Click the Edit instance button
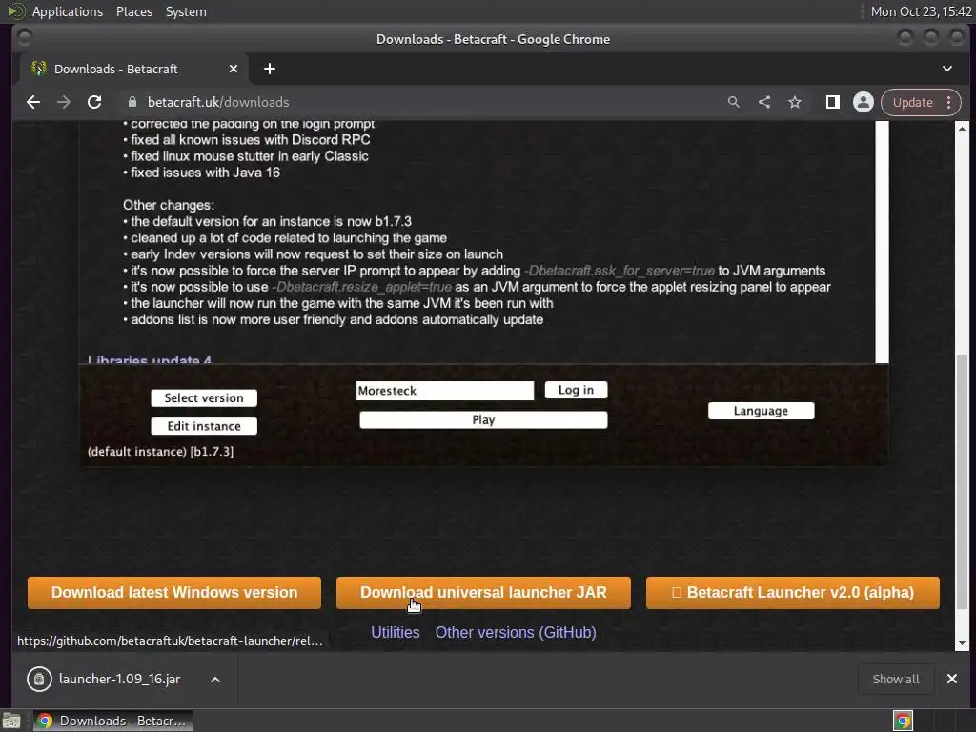 (x=204, y=426)
